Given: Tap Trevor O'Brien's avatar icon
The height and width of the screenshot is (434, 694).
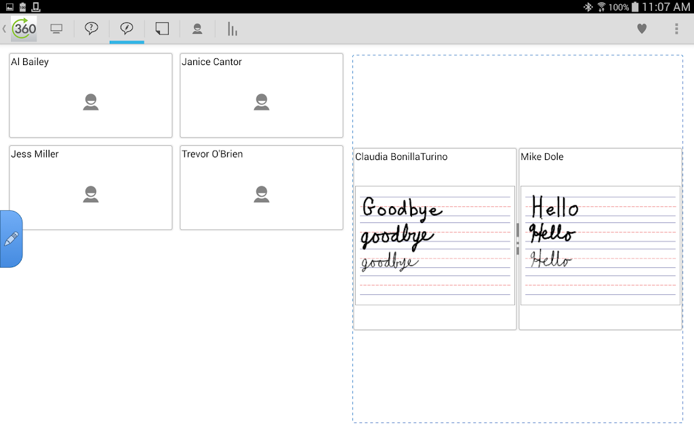Looking at the screenshot, I should point(262,194).
